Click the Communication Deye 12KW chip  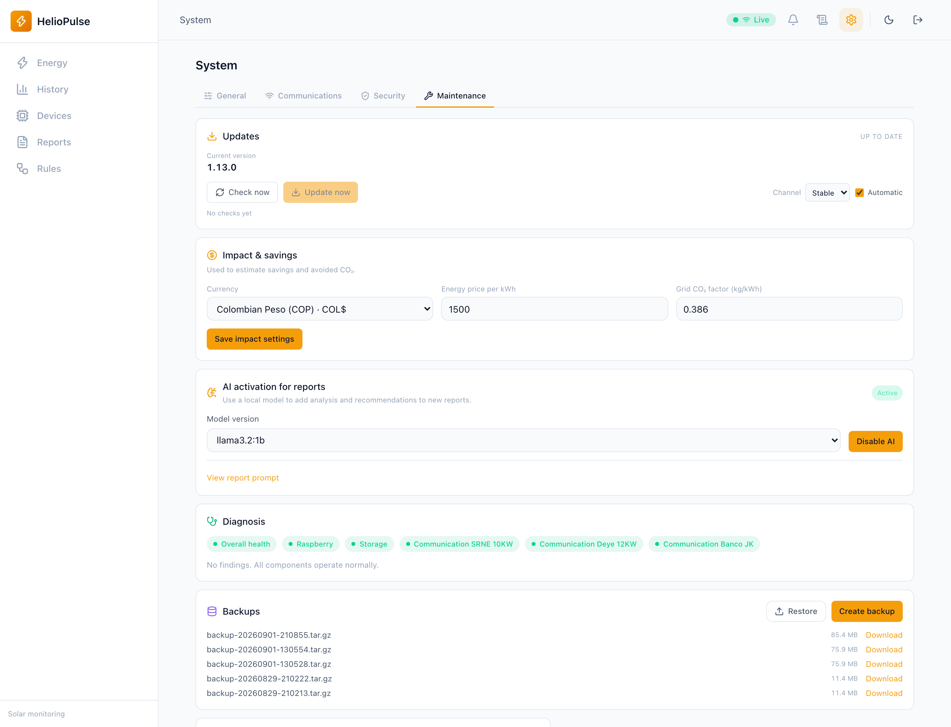(584, 544)
